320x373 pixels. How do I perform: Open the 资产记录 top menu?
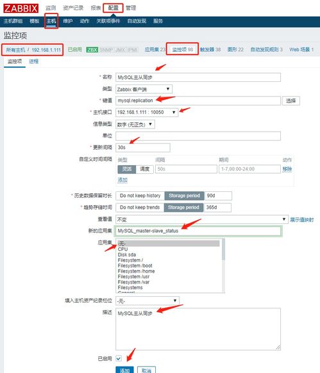click(x=73, y=8)
